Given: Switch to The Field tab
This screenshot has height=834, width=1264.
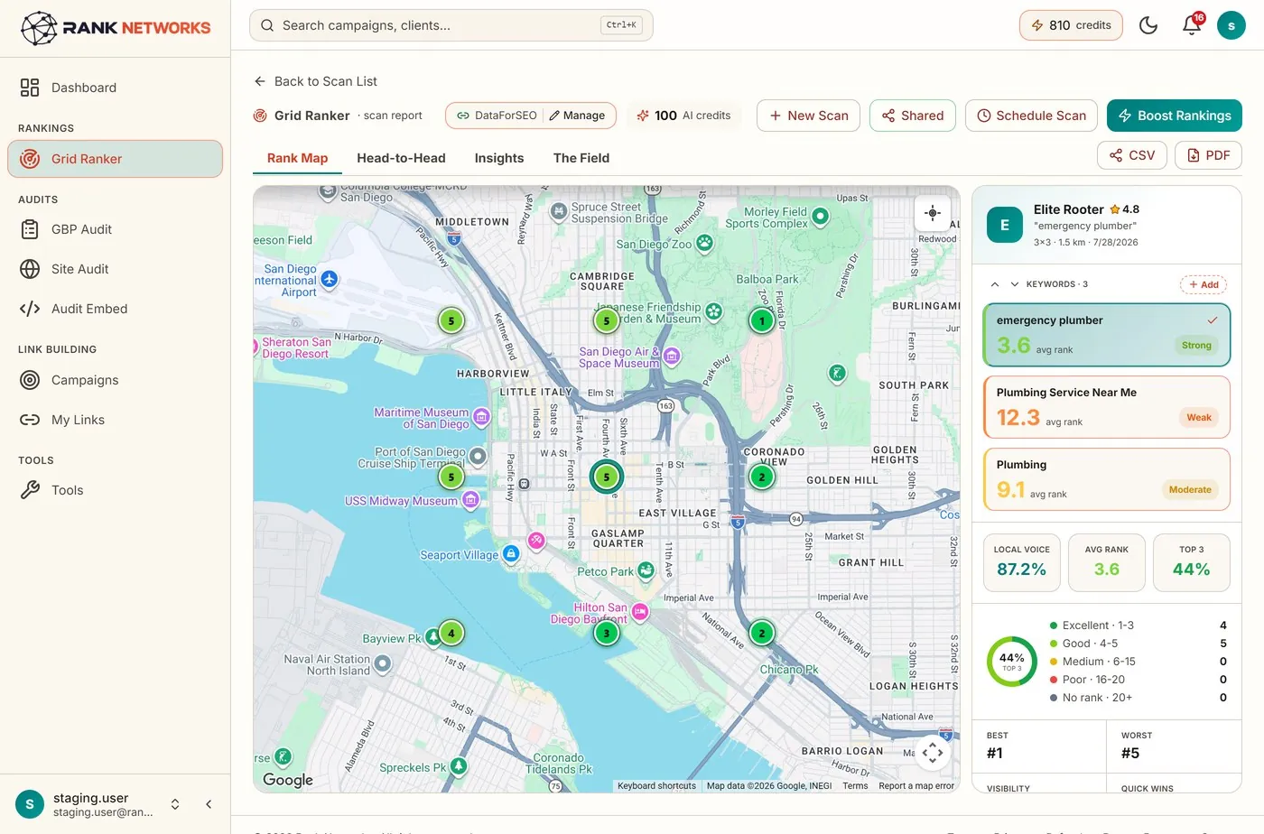Looking at the screenshot, I should 581,158.
